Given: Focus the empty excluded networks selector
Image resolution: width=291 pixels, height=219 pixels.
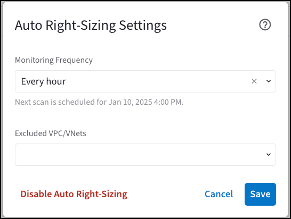Looking at the screenshot, I should [x=145, y=155].
